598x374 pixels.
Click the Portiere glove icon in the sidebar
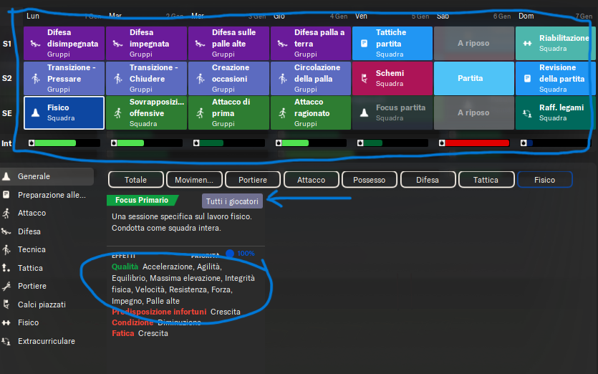point(6,287)
